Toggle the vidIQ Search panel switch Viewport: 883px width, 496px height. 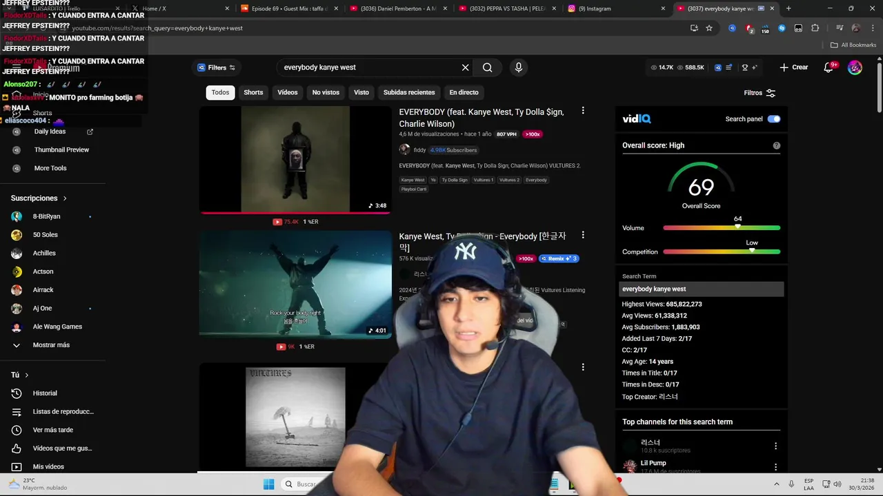774,119
